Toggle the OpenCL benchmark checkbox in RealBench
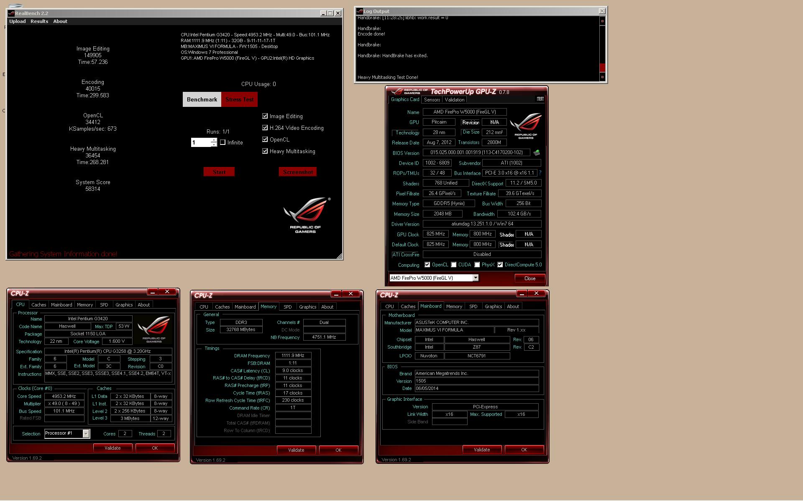The height and width of the screenshot is (501, 803). tap(265, 139)
